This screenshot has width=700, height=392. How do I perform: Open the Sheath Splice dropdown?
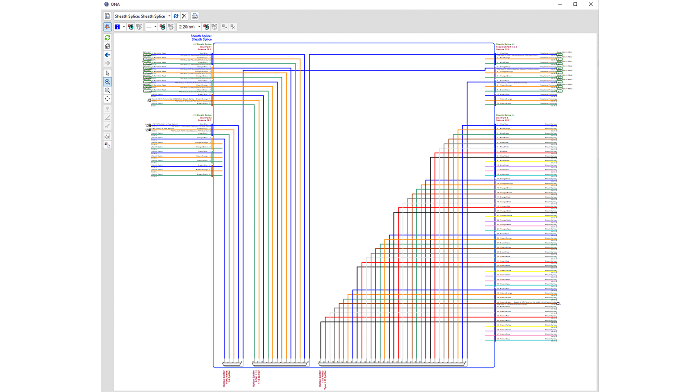(x=170, y=16)
